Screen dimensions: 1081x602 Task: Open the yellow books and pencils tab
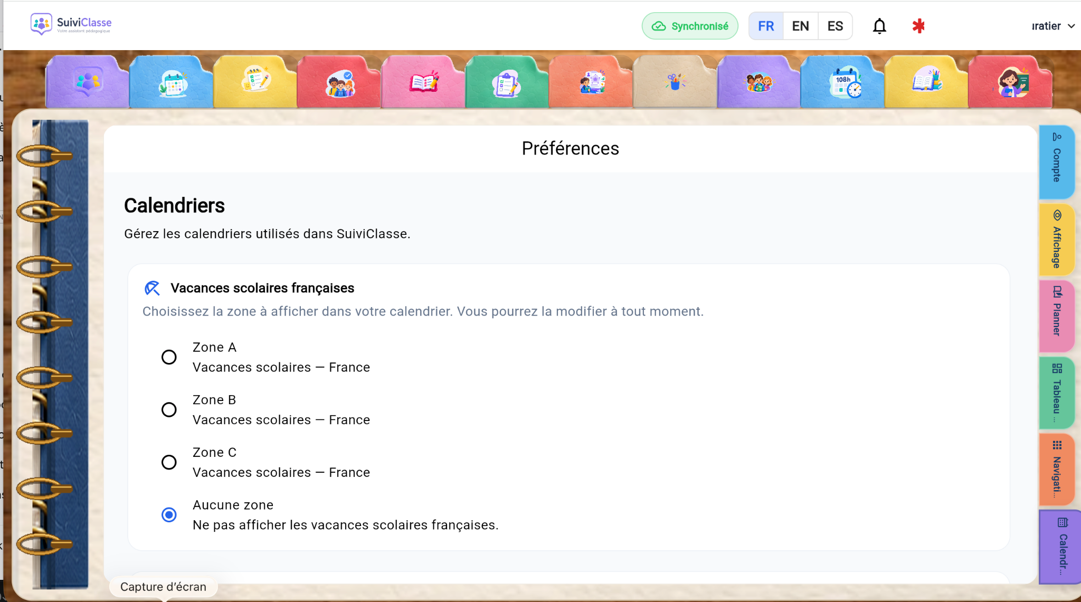[927, 82]
